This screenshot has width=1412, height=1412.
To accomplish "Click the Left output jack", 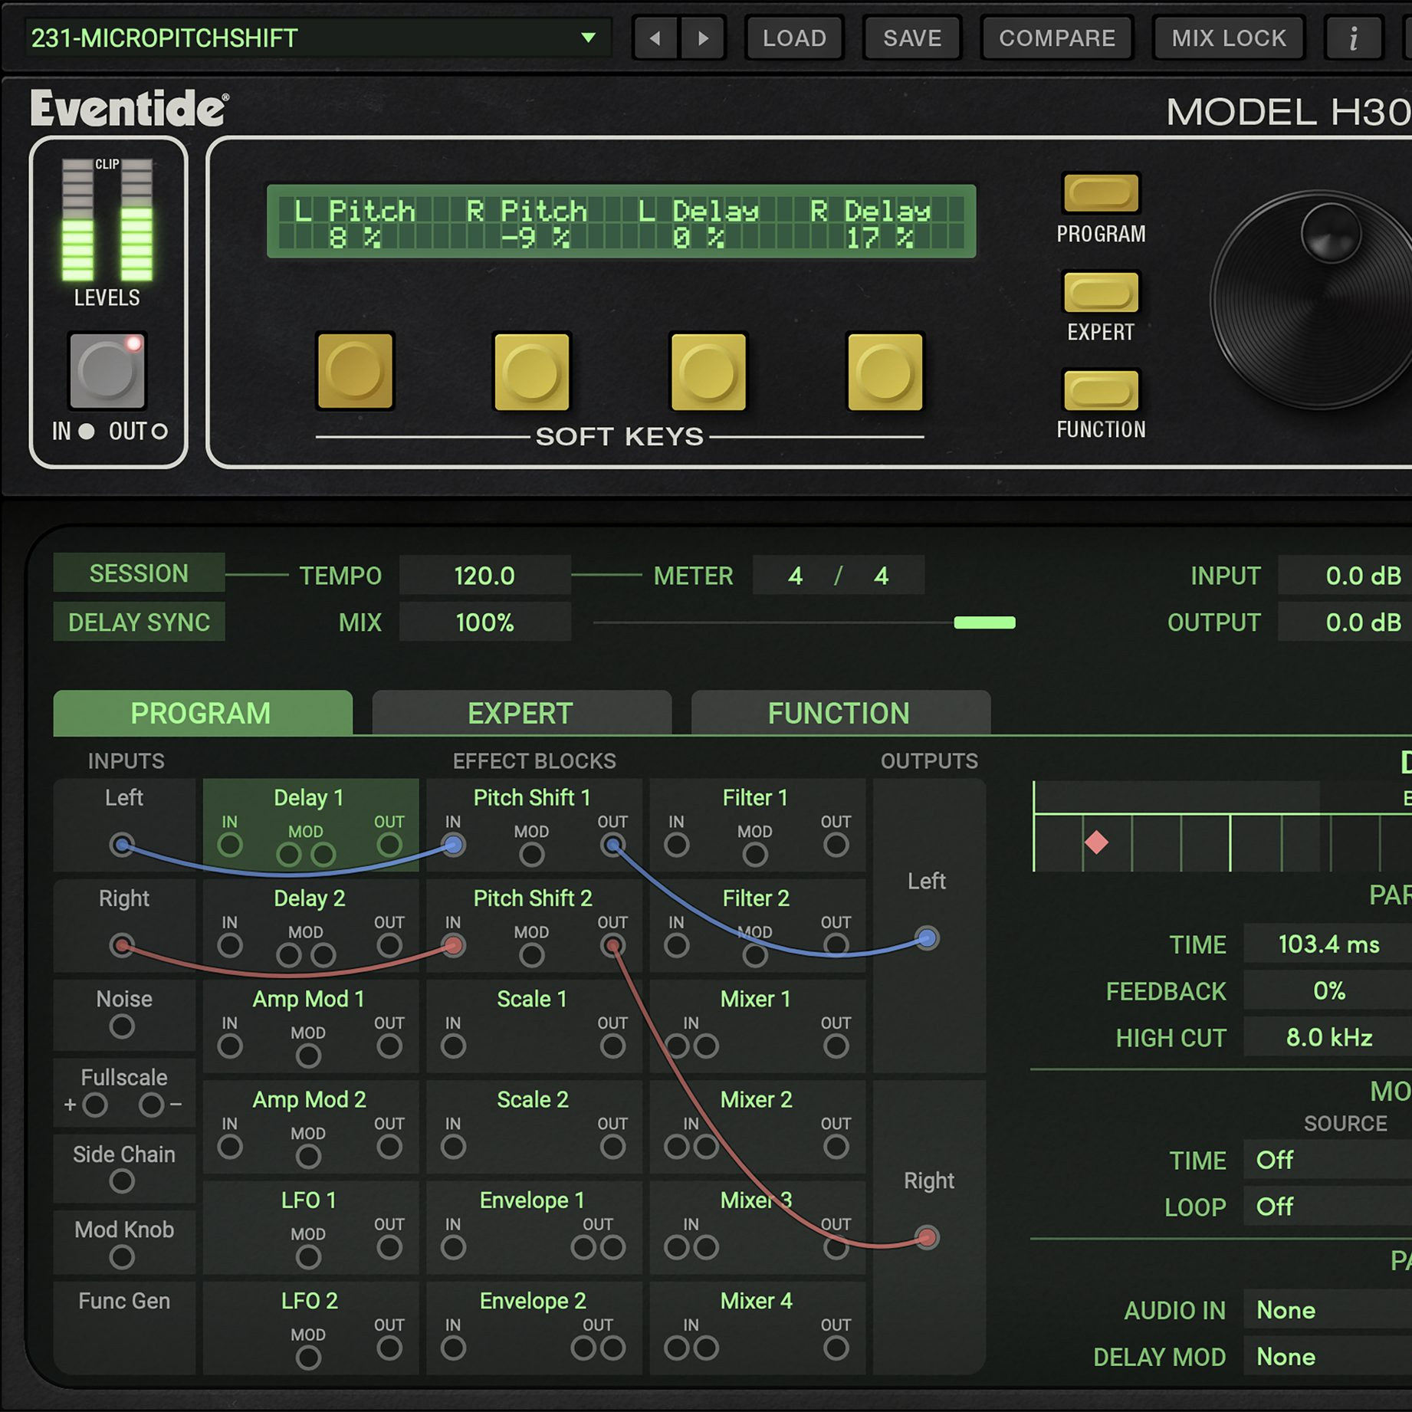I will [x=928, y=938].
